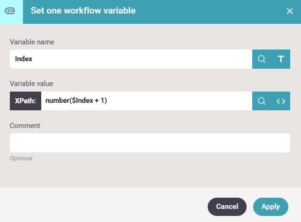This screenshot has height=222, width=301.
Task: Click into the empty Comment field
Action: pos(150,143)
